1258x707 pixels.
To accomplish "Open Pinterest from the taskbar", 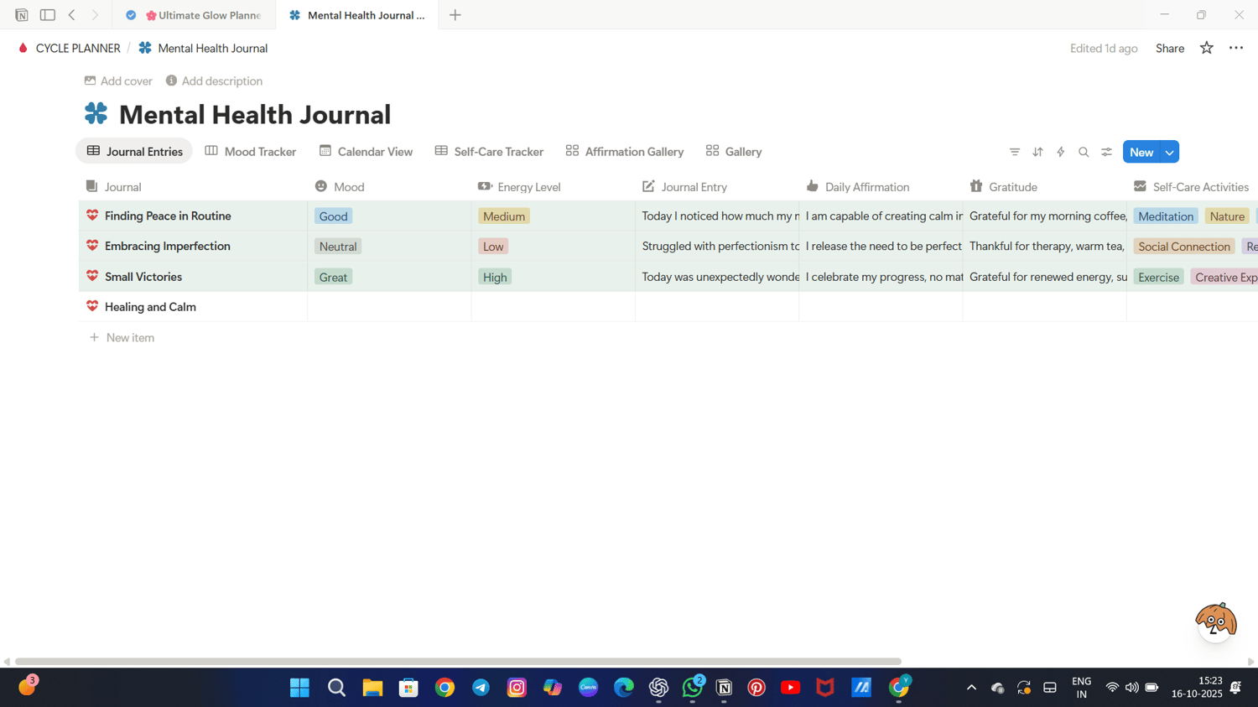I will (x=756, y=688).
